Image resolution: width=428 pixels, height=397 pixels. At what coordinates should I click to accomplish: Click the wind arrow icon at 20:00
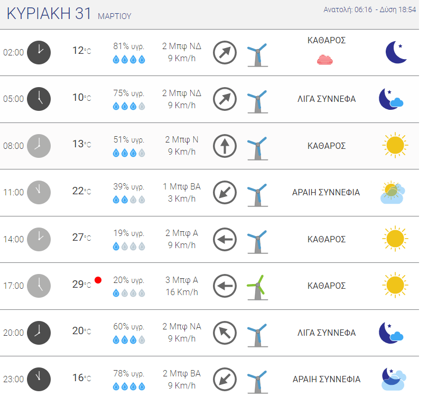(x=225, y=333)
